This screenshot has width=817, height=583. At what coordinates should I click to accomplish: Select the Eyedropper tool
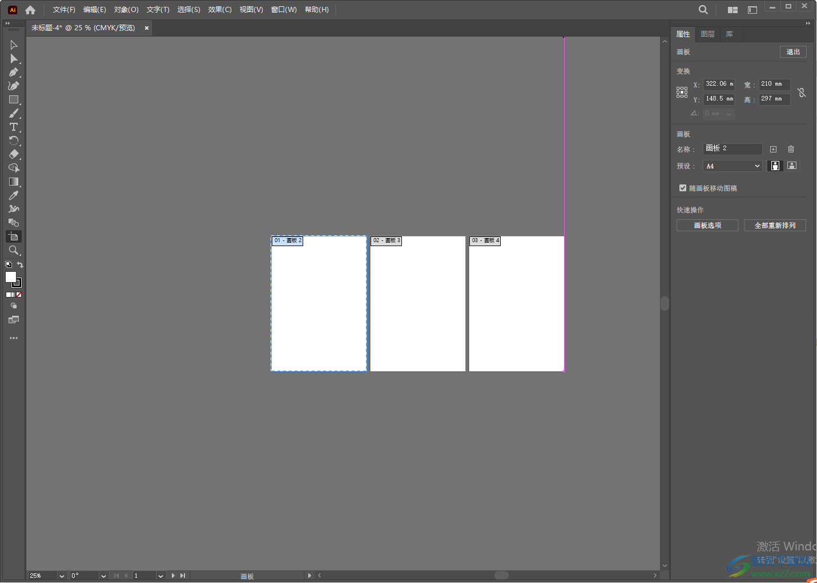click(x=14, y=195)
